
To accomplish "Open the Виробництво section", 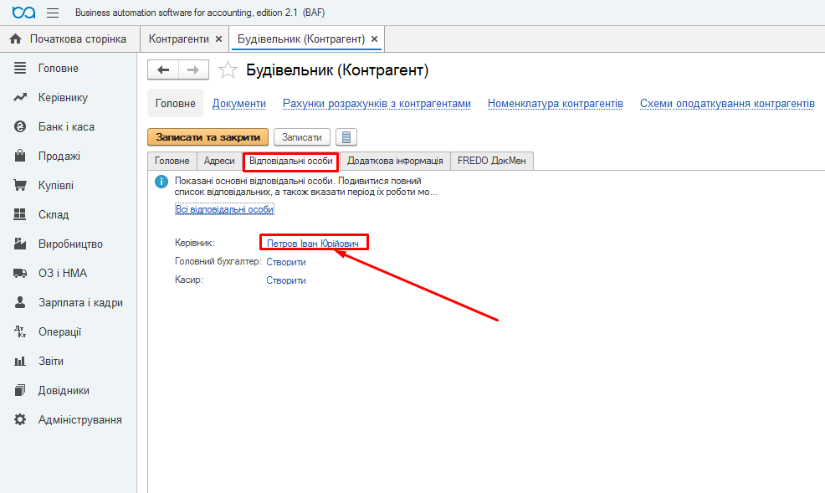I will coord(70,244).
